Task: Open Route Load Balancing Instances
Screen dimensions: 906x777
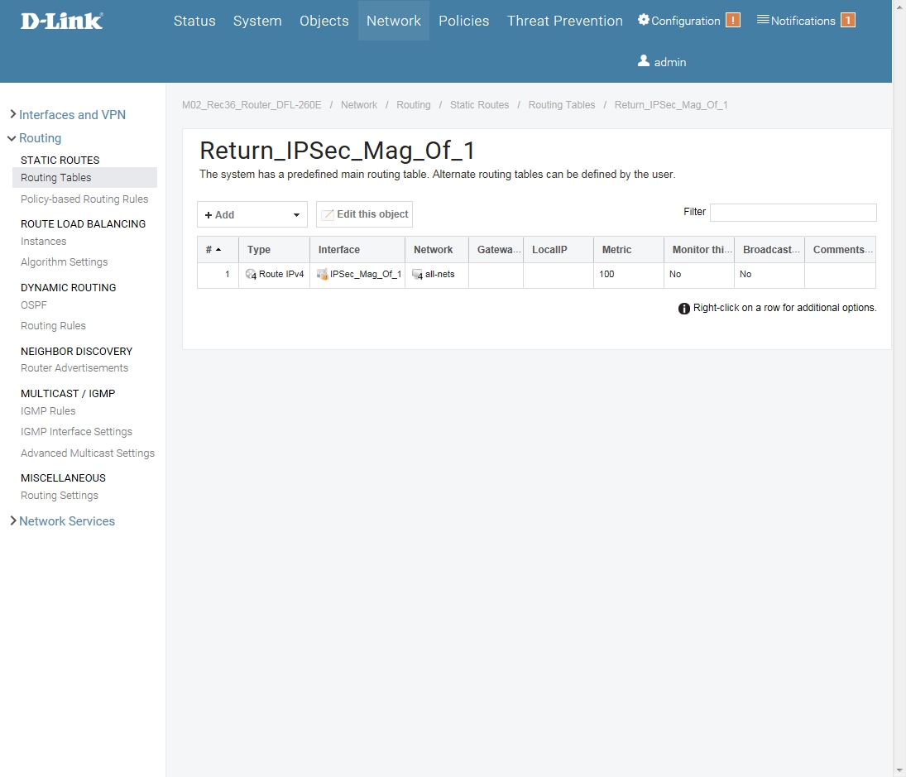Action: [x=43, y=241]
